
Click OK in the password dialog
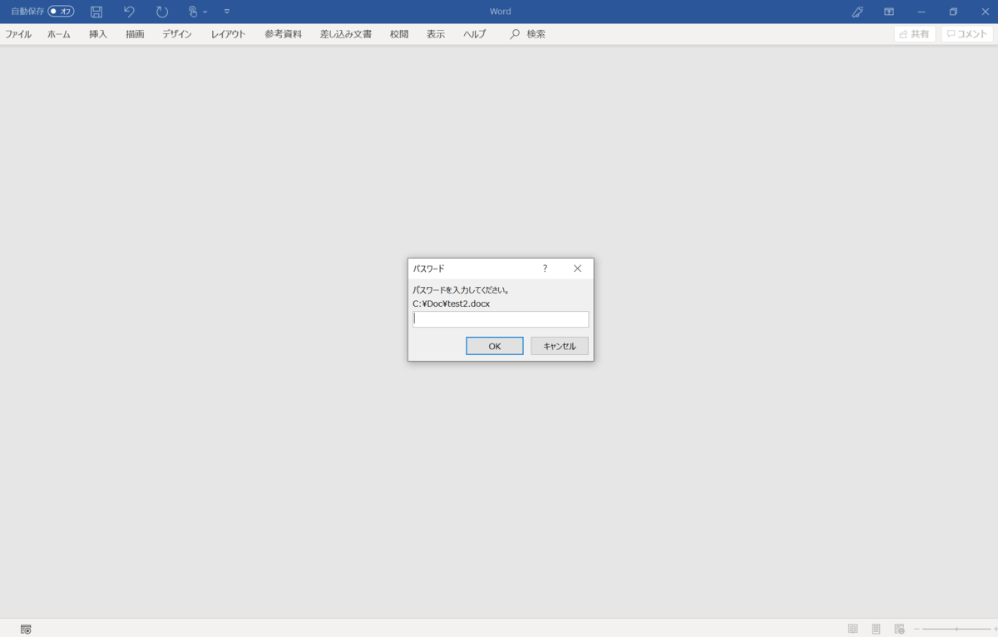click(495, 346)
